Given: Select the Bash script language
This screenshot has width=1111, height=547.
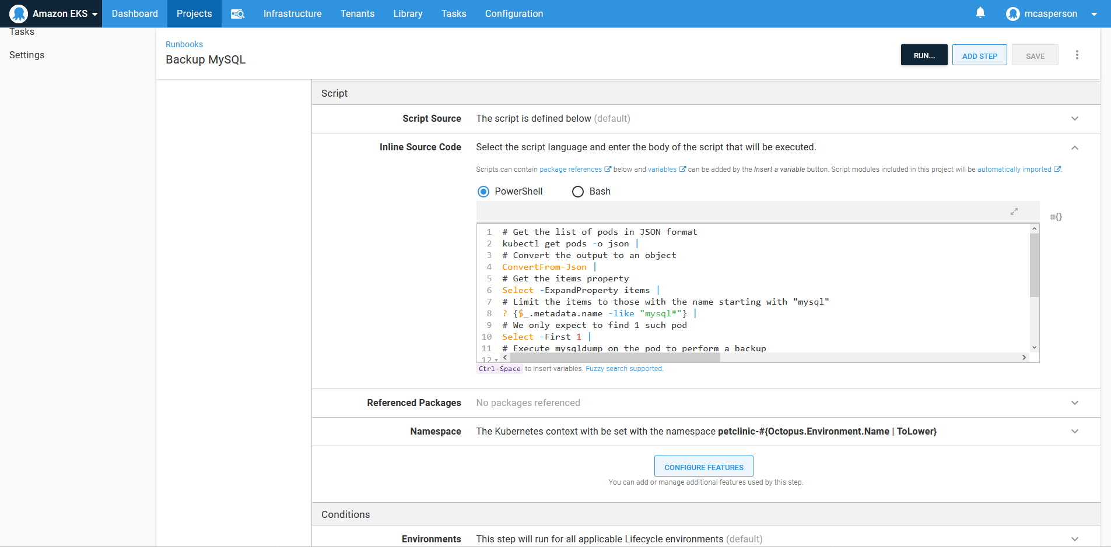Looking at the screenshot, I should point(578,192).
